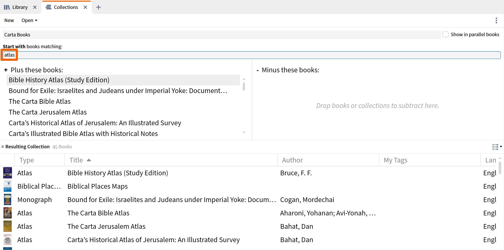
Task: Click scroll down arrow of Plus books list
Action: click(244, 133)
